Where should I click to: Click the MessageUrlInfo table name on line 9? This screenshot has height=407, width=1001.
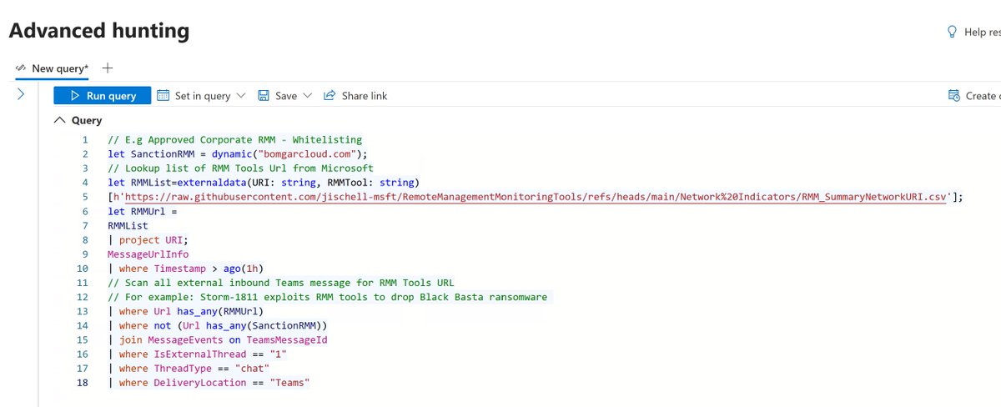(148, 254)
